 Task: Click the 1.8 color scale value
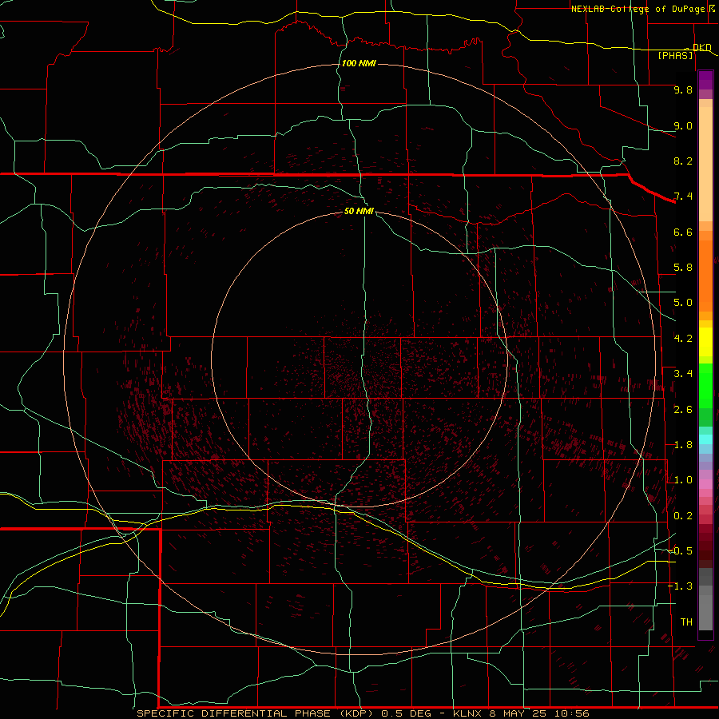click(x=683, y=445)
